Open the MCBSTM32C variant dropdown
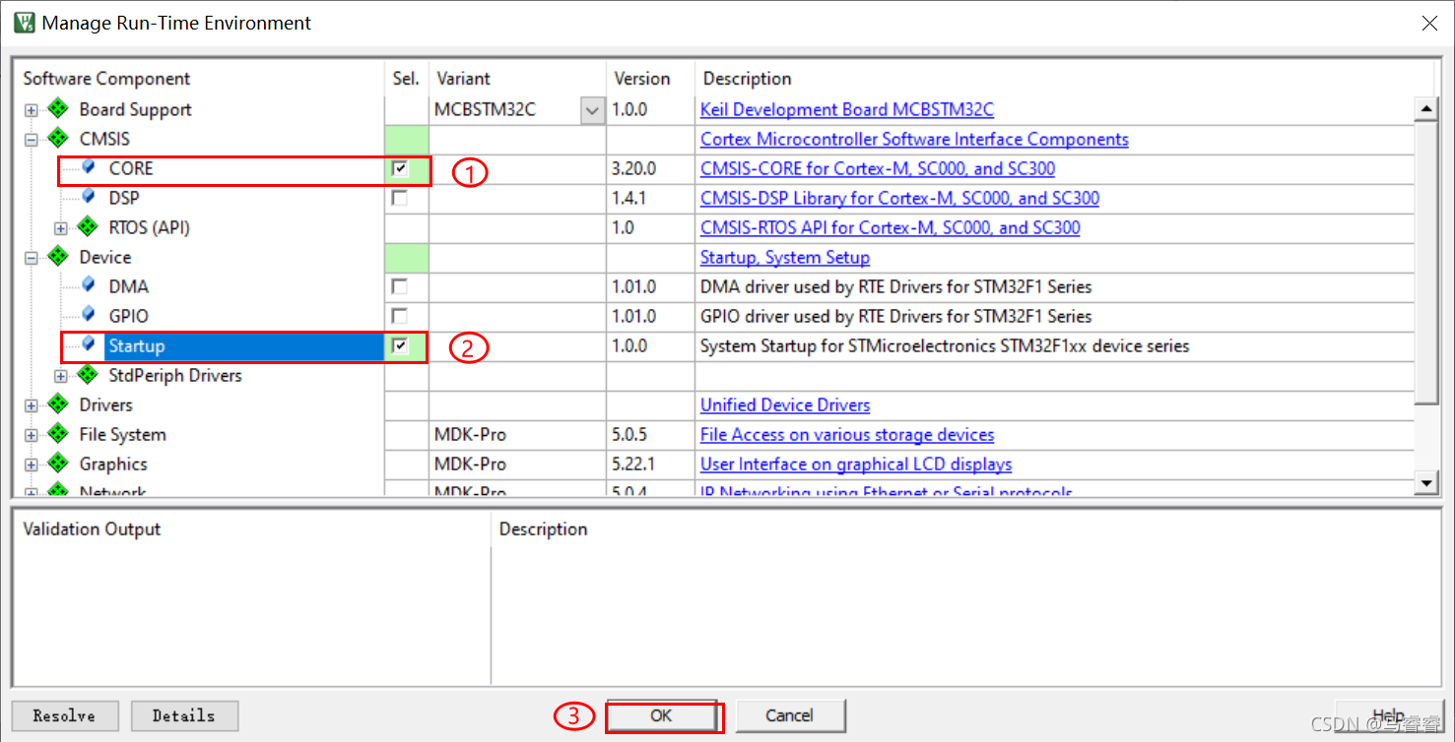This screenshot has height=742, width=1455. pos(592,110)
